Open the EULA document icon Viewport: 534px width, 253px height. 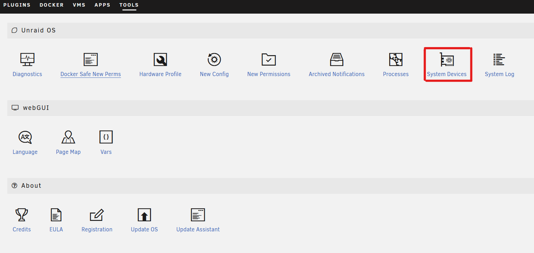tap(56, 215)
